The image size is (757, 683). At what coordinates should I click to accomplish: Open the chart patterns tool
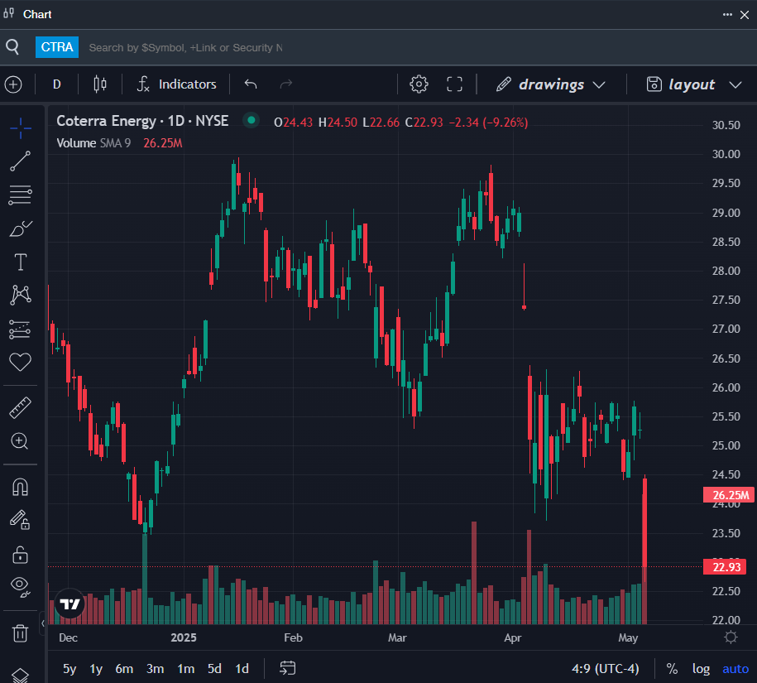pyautogui.click(x=21, y=295)
